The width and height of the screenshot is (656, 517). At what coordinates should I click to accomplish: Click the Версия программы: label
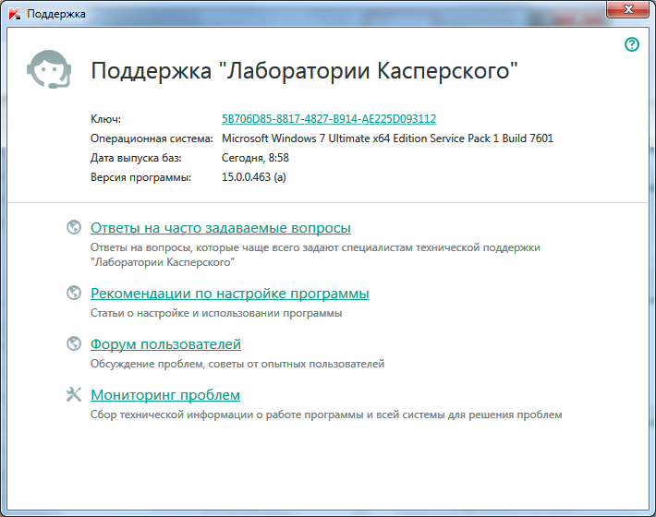(x=140, y=177)
